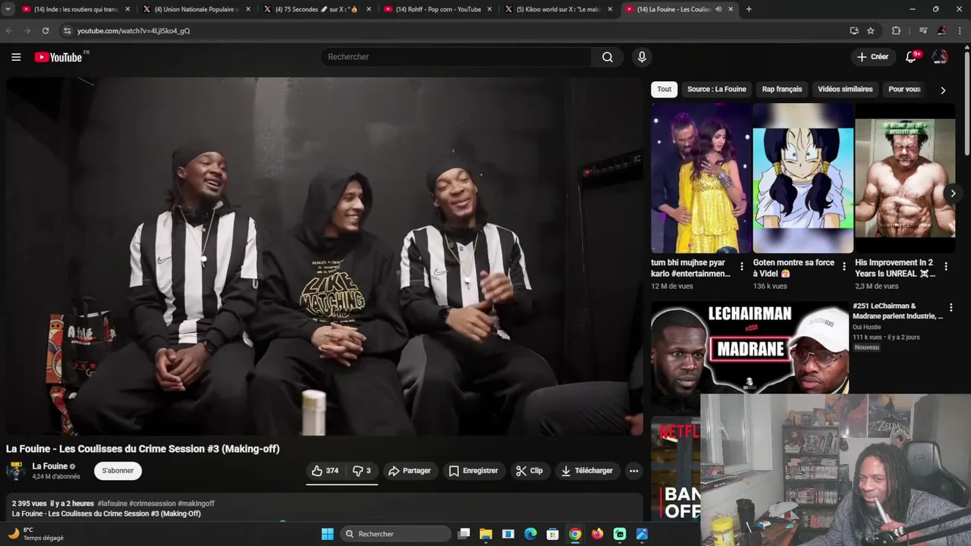Open options for LeChairman & Madrane video
971x546 pixels.
951,307
